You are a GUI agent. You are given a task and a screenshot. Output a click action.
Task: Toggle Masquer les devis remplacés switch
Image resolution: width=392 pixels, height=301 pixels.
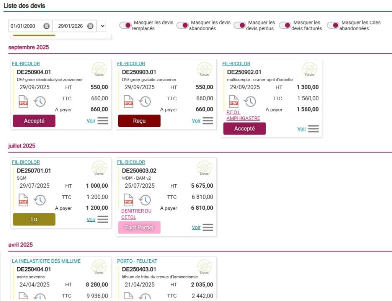click(x=125, y=25)
